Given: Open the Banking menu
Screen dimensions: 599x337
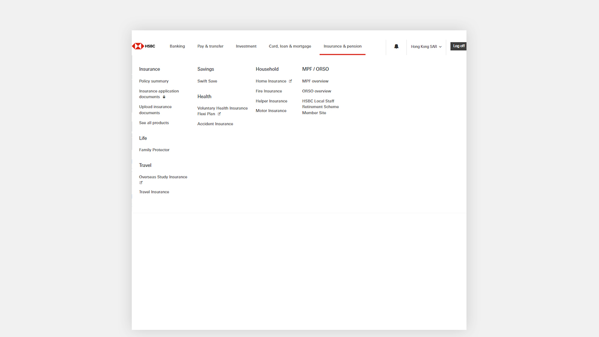Looking at the screenshot, I should [x=177, y=46].
